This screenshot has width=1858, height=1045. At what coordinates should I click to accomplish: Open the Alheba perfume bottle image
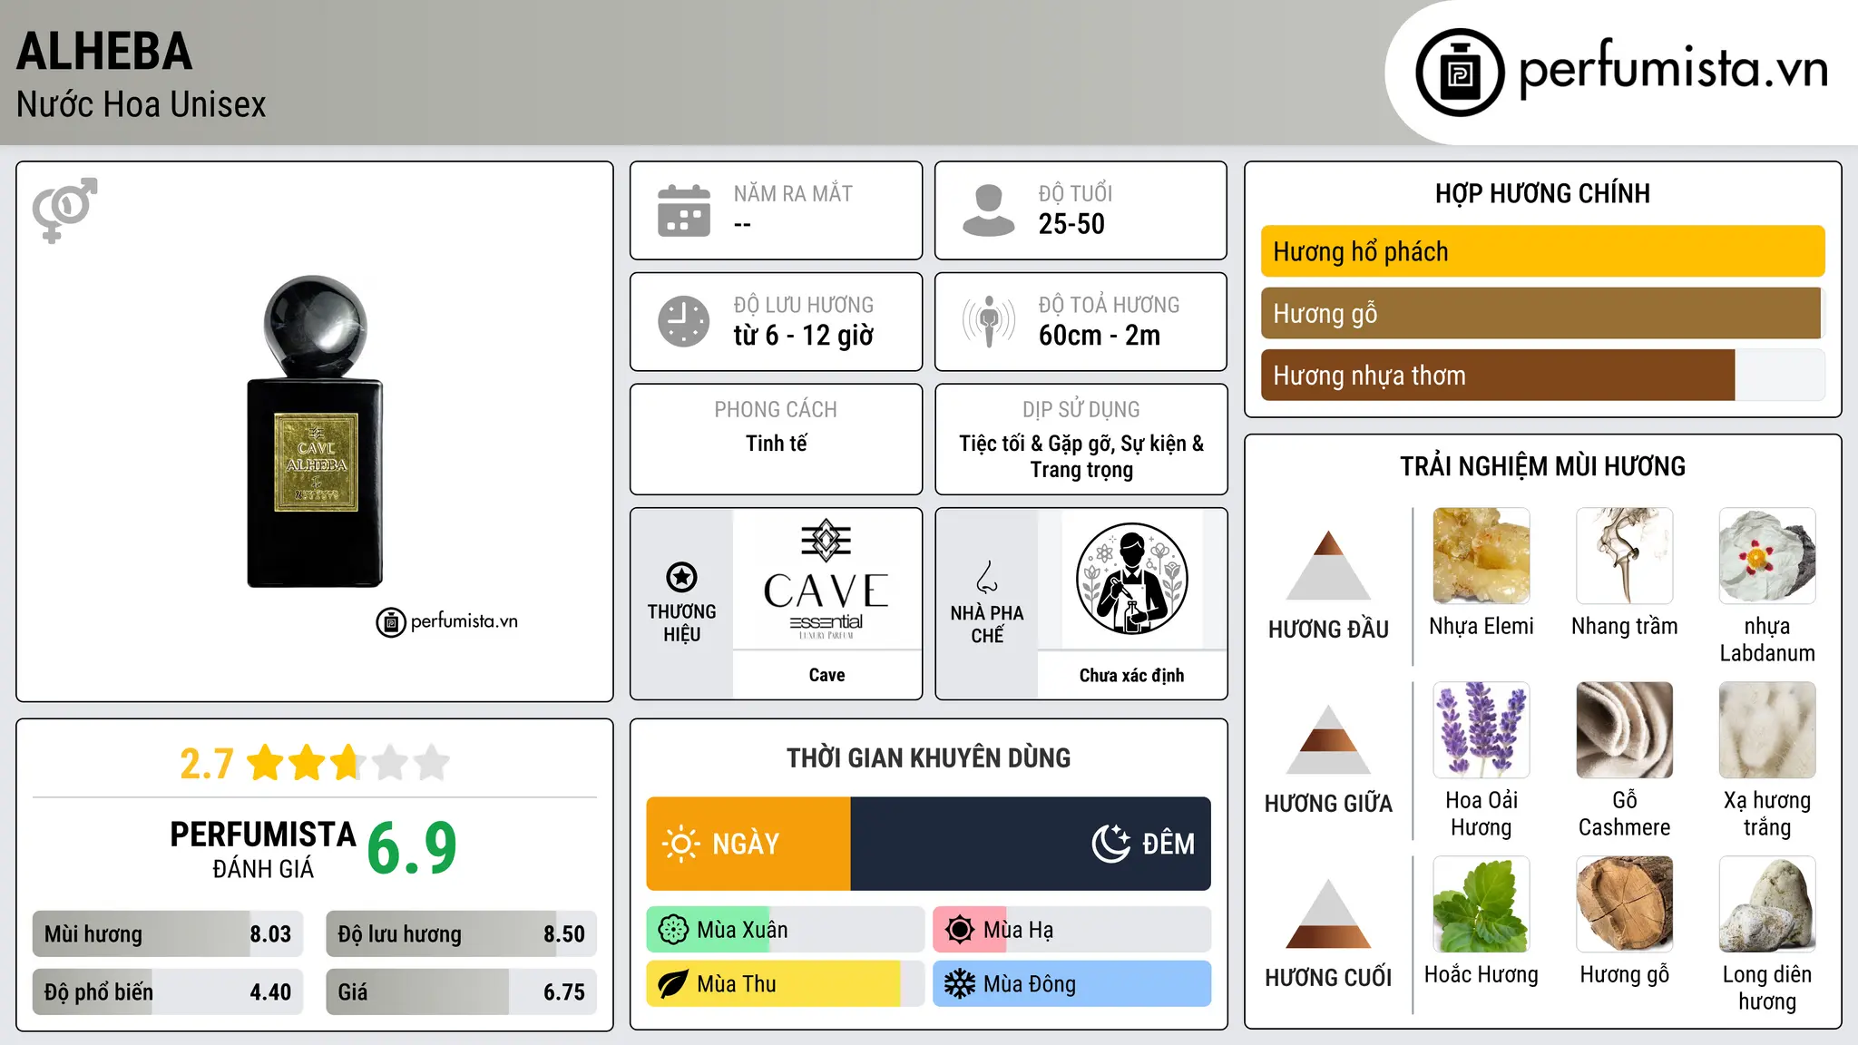[315, 431]
